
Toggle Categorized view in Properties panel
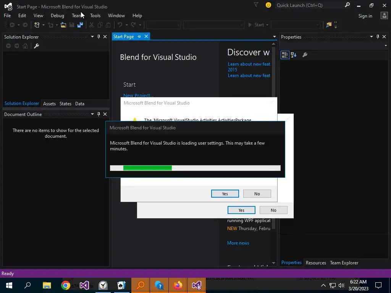(285, 55)
